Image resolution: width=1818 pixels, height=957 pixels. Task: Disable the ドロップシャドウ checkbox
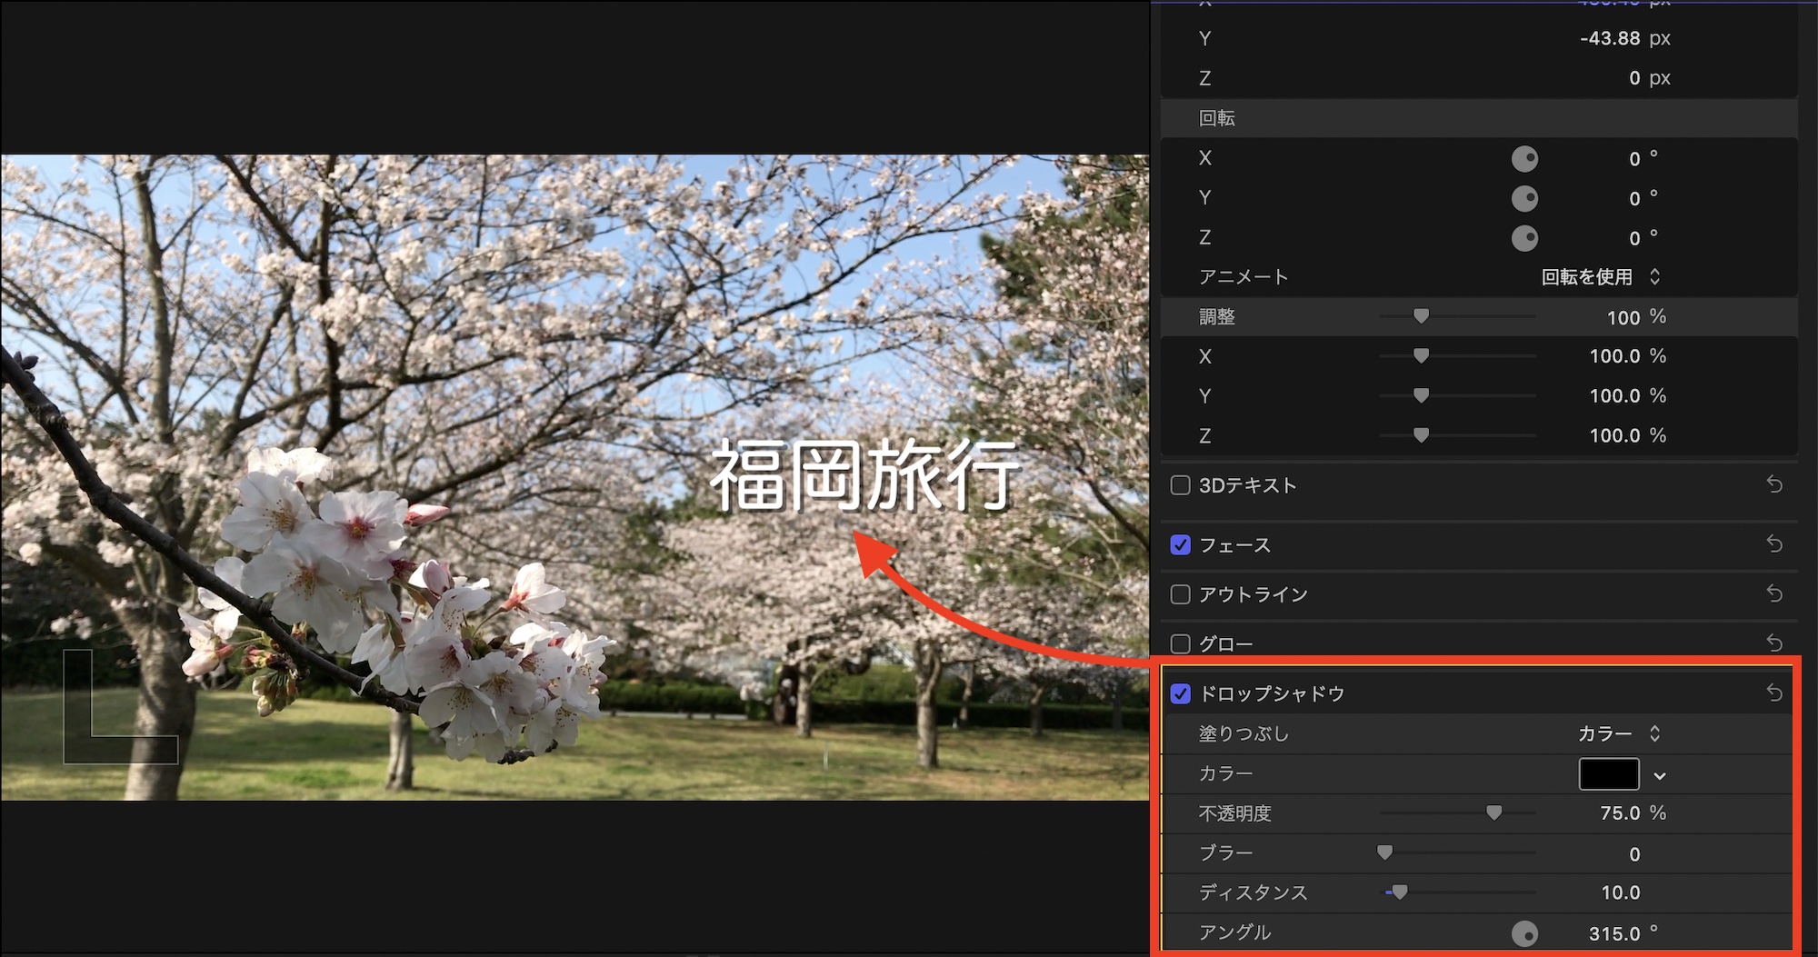[1181, 693]
